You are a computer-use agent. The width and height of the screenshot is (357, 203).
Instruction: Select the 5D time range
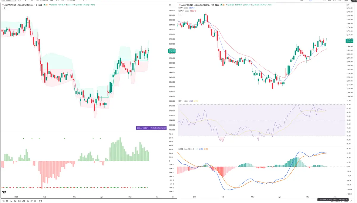(x=7, y=201)
